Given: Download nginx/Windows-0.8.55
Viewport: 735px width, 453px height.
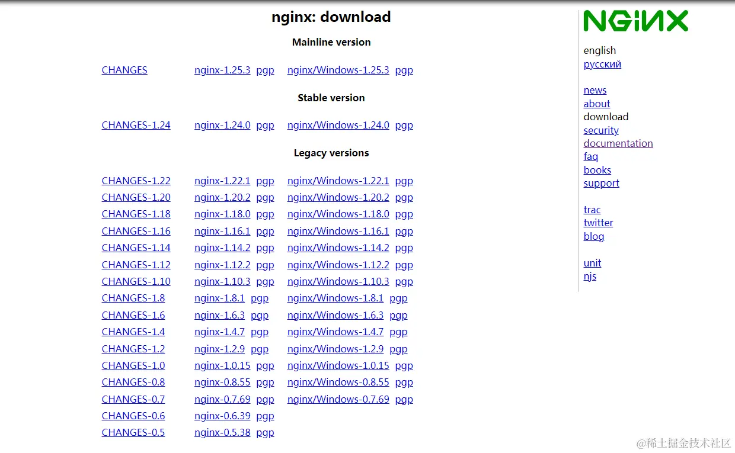Looking at the screenshot, I should [338, 382].
